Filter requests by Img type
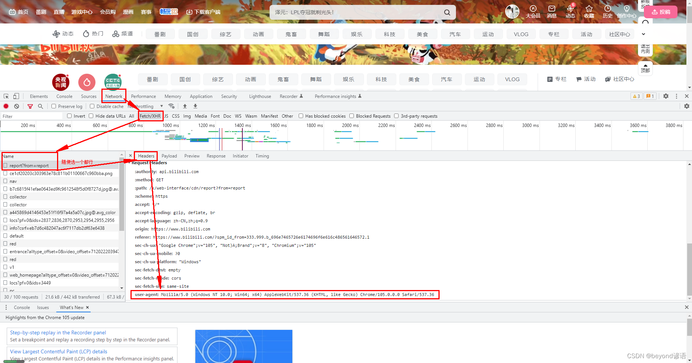Viewport: 692px width, 363px height. point(187,116)
